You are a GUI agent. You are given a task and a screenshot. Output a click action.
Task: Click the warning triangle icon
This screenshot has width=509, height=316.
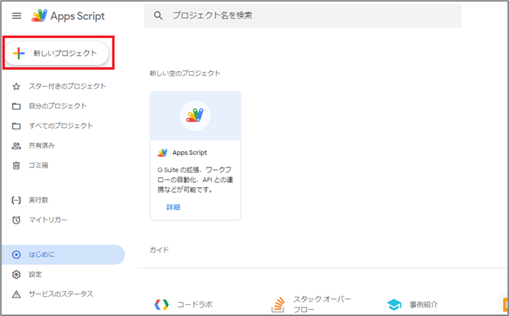click(x=16, y=295)
